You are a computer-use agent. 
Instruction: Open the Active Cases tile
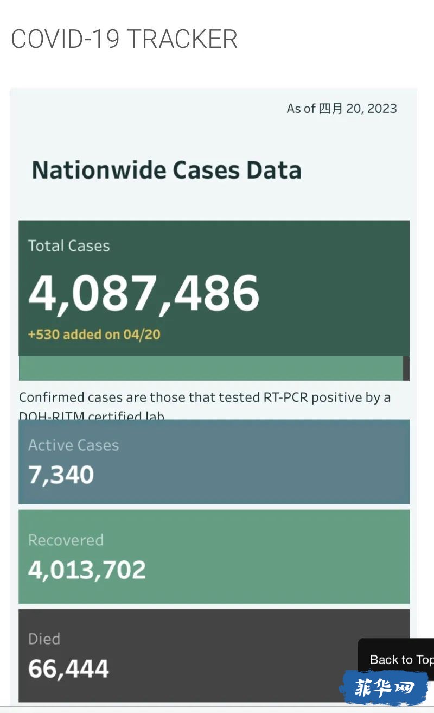tap(214, 462)
